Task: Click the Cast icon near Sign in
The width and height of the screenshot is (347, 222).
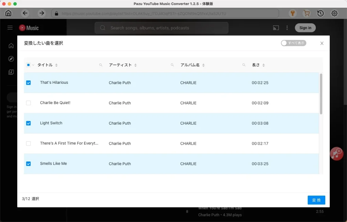Action: coord(276,28)
